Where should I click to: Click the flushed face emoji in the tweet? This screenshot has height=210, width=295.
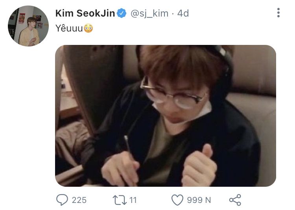click(x=88, y=28)
